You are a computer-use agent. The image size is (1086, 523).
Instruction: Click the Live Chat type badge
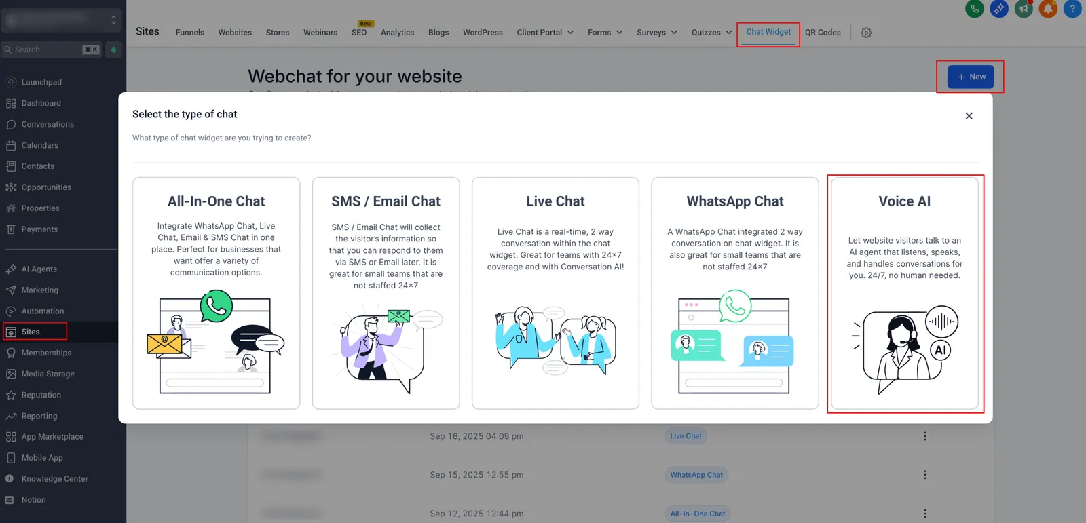tap(686, 436)
